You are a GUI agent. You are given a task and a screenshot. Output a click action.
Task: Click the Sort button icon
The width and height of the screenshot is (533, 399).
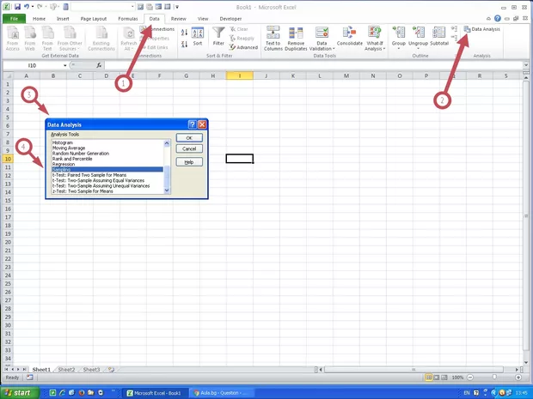pos(198,34)
